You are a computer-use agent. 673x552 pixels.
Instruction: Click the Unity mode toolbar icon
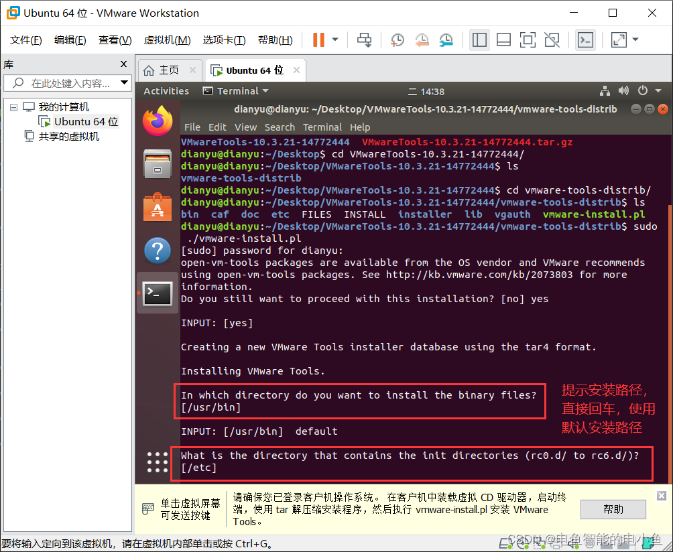coord(552,40)
